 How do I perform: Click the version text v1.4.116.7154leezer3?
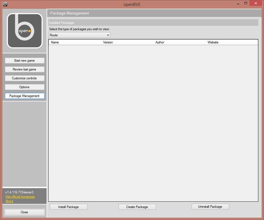pyautogui.click(x=19, y=192)
